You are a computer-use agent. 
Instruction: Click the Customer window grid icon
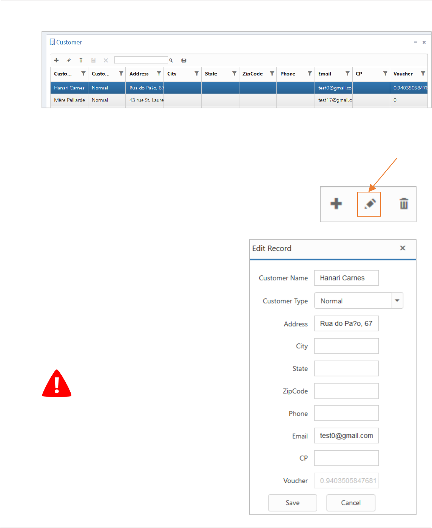coord(52,42)
